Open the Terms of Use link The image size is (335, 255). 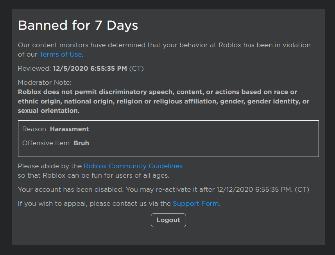coord(61,54)
